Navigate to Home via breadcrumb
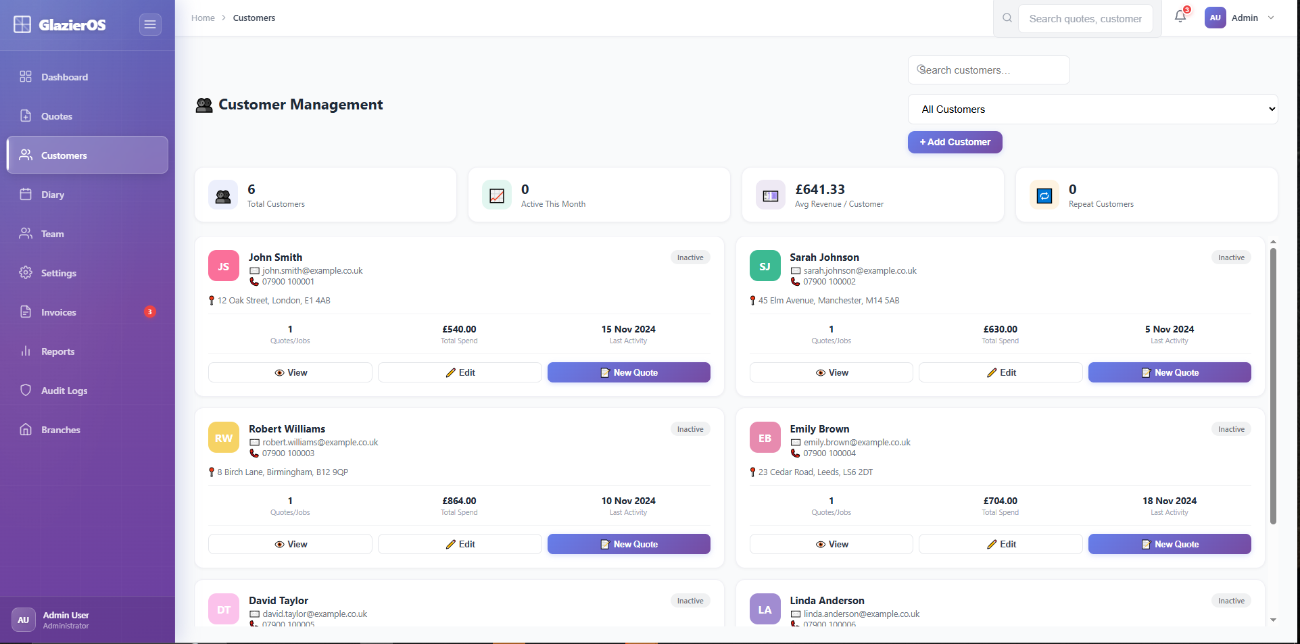Screen dimensions: 1300x644 coord(202,18)
